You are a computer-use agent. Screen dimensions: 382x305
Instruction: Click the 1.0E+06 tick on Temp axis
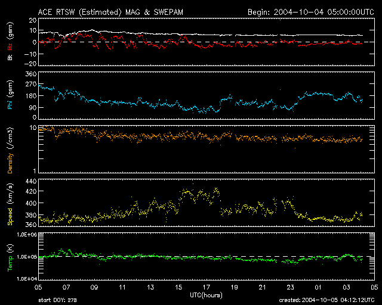[24, 235]
